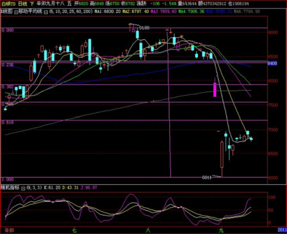Click the 八 month marker on time axis
Image resolution: width=287 pixels, height=234 pixels.
coord(148,230)
